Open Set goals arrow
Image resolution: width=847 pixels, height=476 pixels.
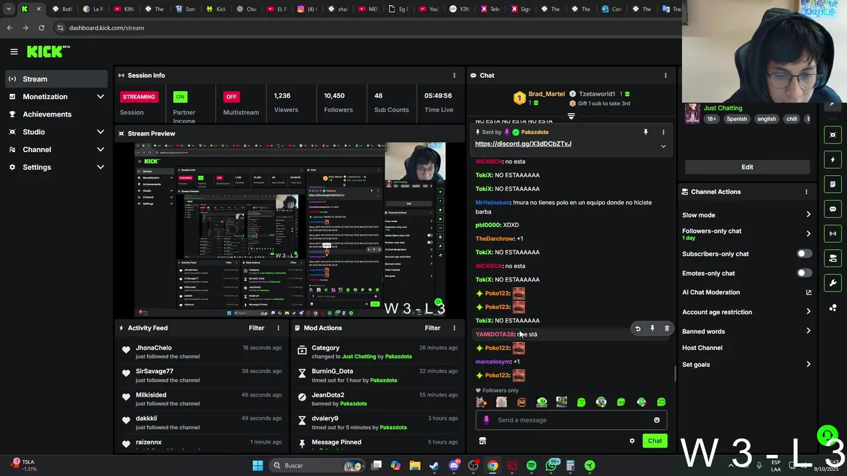pyautogui.click(x=808, y=364)
